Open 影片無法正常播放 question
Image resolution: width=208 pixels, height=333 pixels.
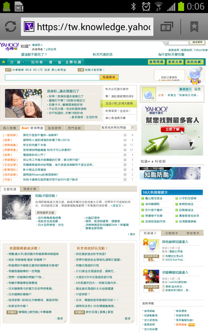[34, 170]
